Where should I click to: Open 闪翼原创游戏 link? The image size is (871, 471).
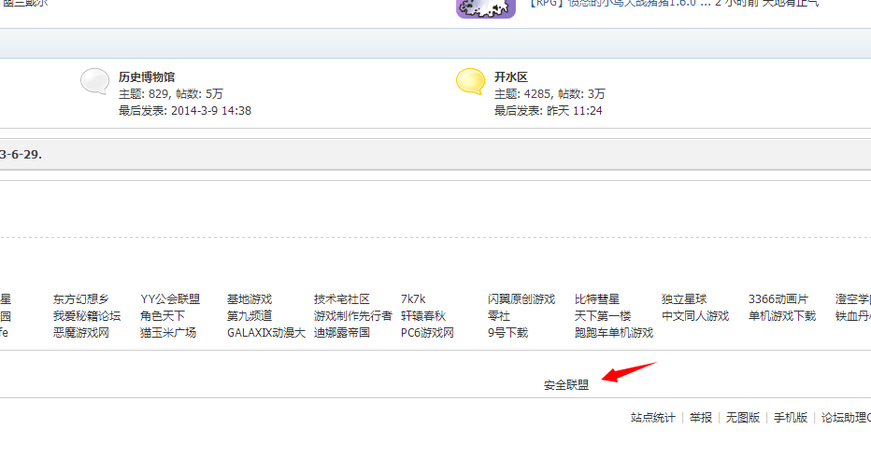coord(521,299)
